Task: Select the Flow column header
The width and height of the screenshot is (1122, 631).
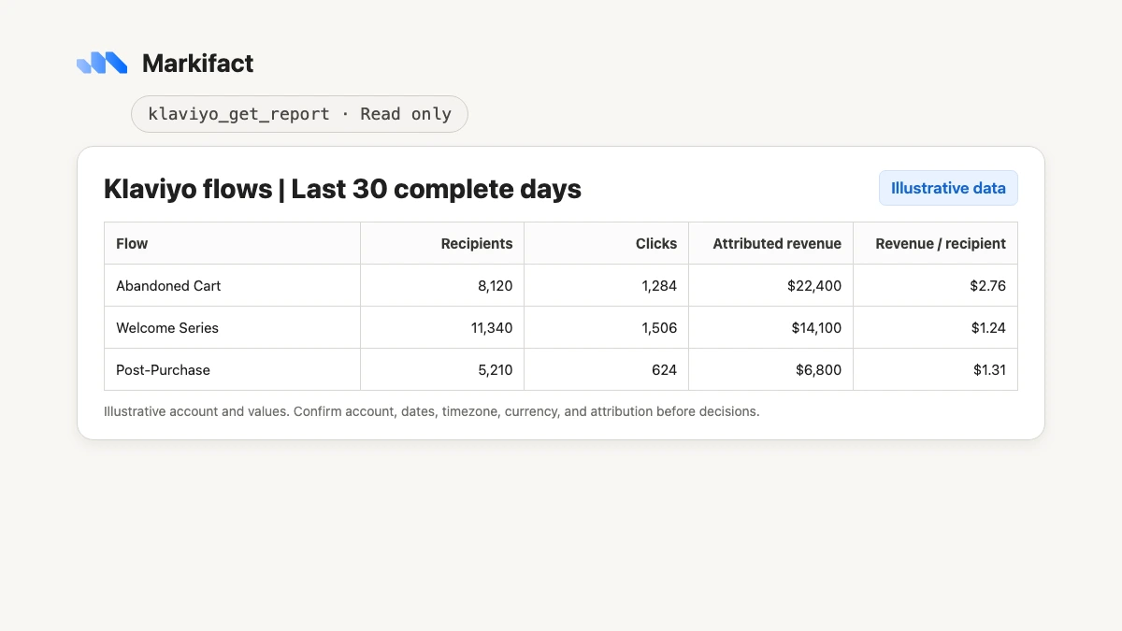Action: coord(232,243)
